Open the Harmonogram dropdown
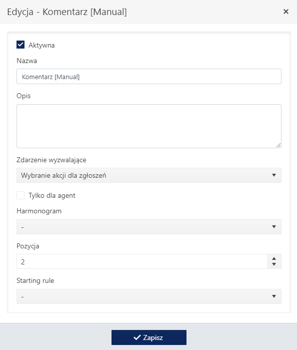Screen dimensions: 297x350 click(149, 227)
